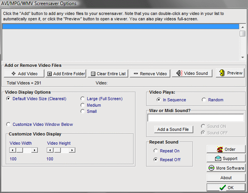
Task: Click the Video Width value 100
Action: (x=13, y=159)
